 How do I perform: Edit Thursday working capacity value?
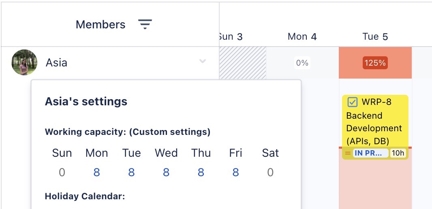tap(201, 173)
